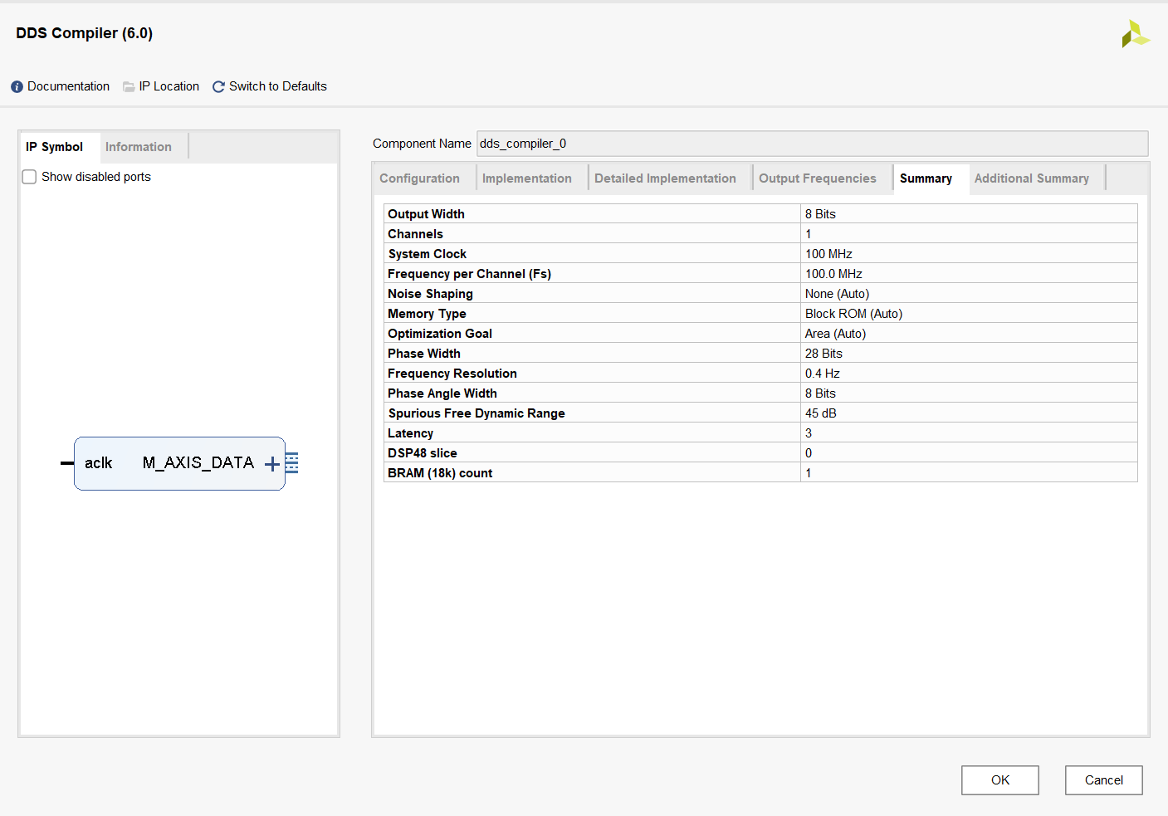Open the IP Location link
The height and width of the screenshot is (816, 1168).
169,86
